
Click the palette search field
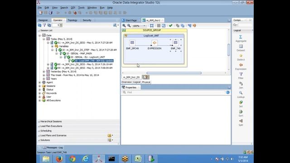click(x=245, y=25)
